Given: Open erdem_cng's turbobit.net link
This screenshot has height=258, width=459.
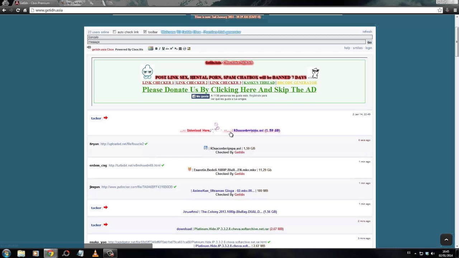Looking at the screenshot, I should click(x=134, y=166).
